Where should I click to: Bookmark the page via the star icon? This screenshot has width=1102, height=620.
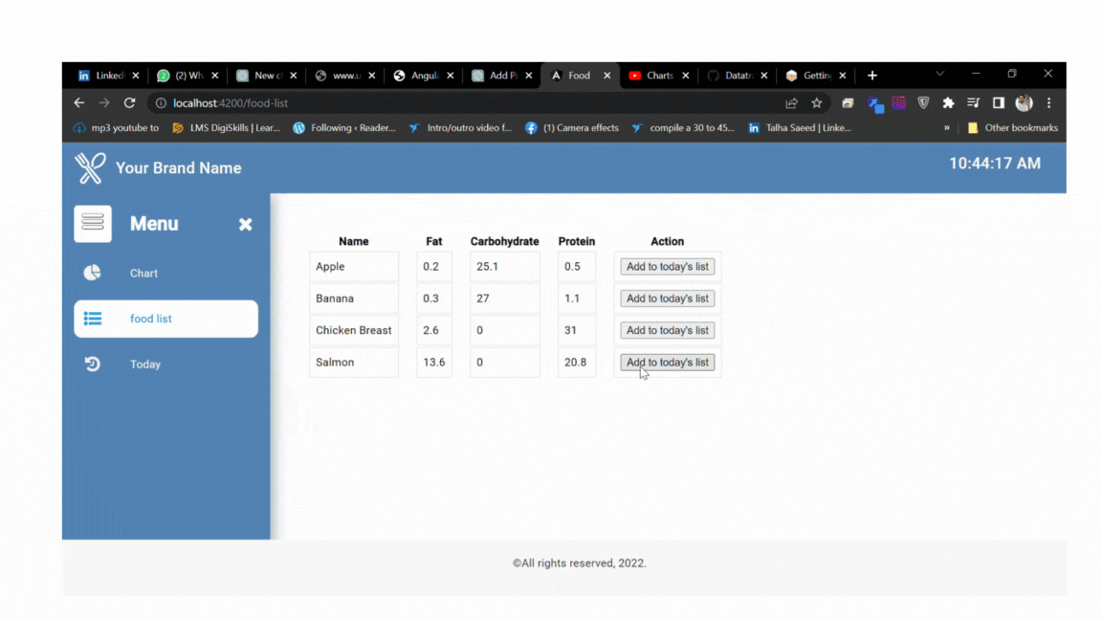tap(815, 102)
